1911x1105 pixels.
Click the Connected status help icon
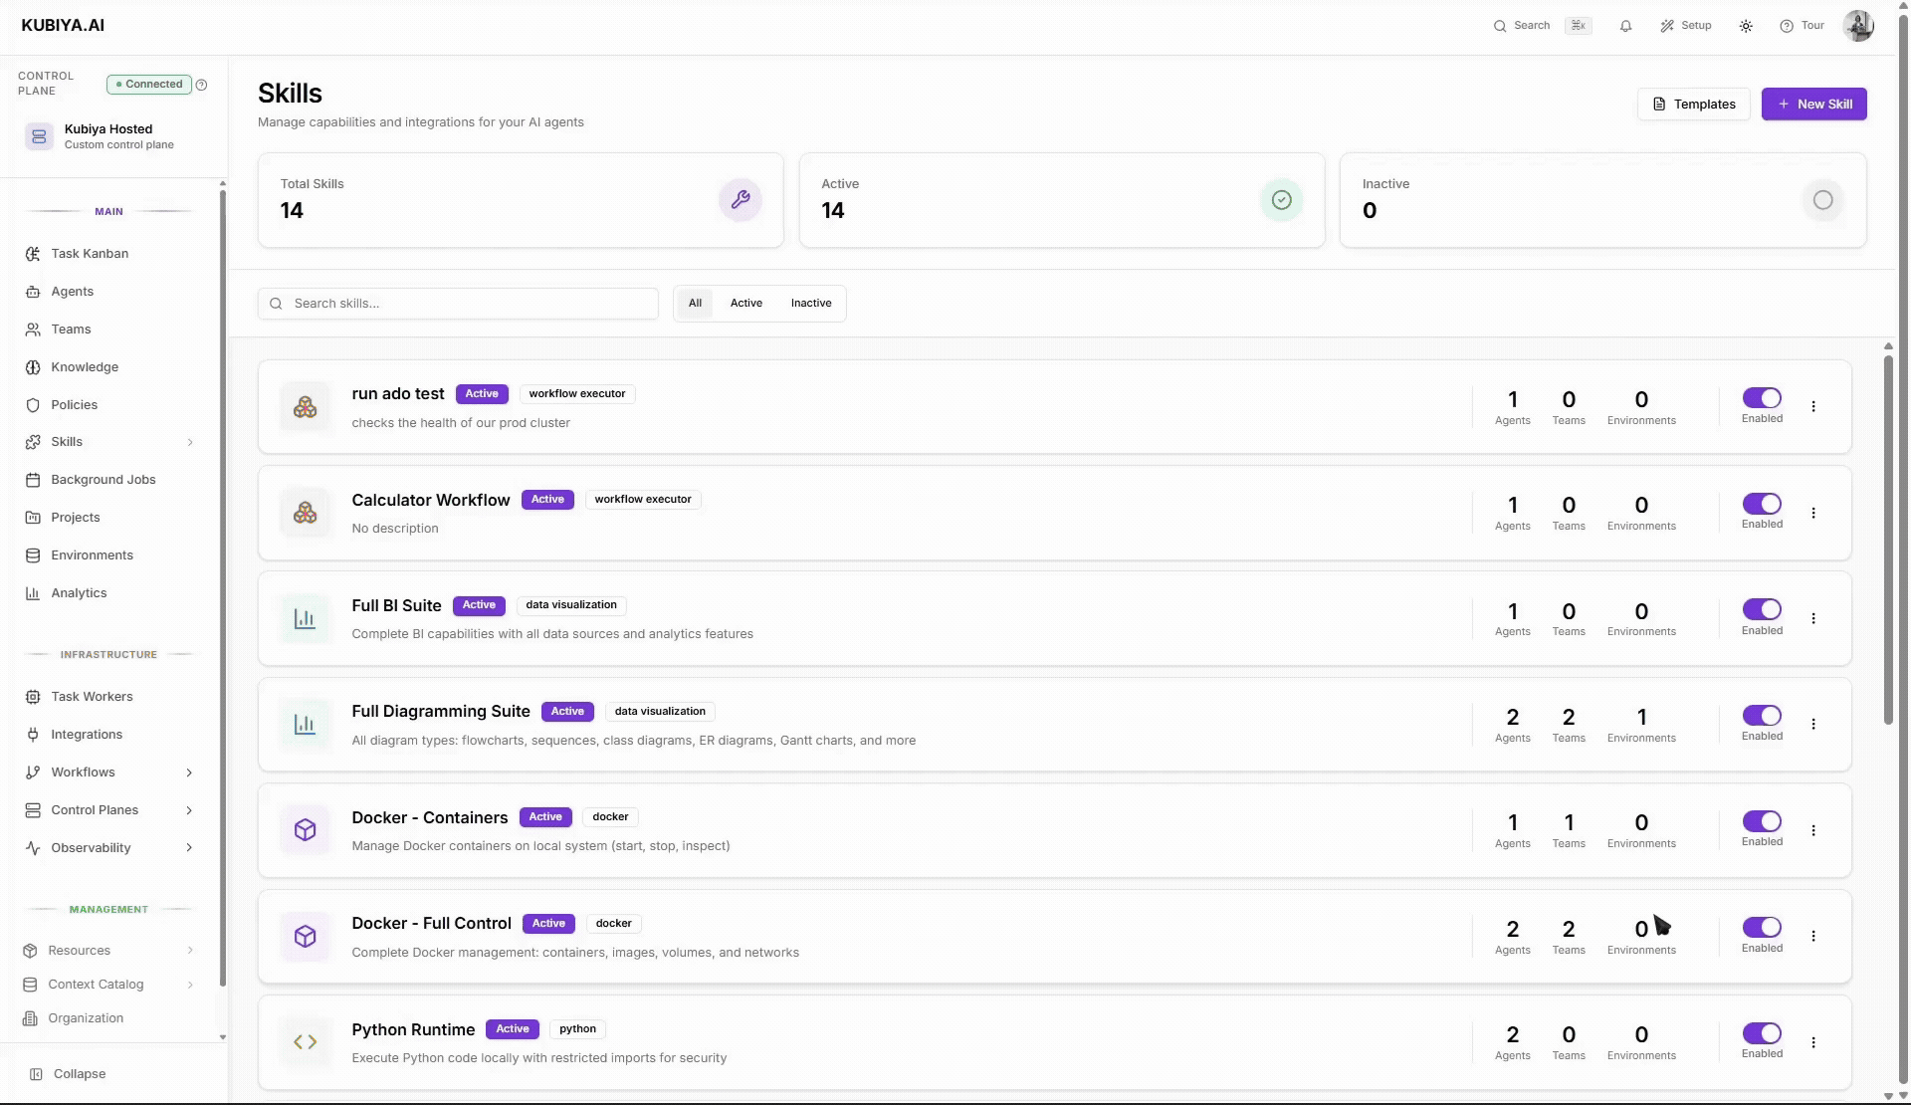click(x=201, y=85)
